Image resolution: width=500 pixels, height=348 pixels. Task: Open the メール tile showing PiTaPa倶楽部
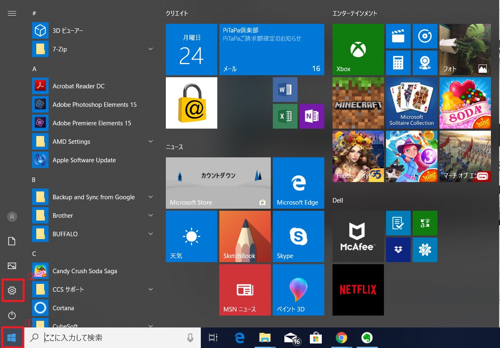272,49
